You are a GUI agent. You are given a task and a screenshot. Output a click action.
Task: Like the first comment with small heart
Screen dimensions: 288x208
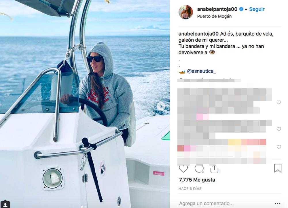tap(279, 102)
